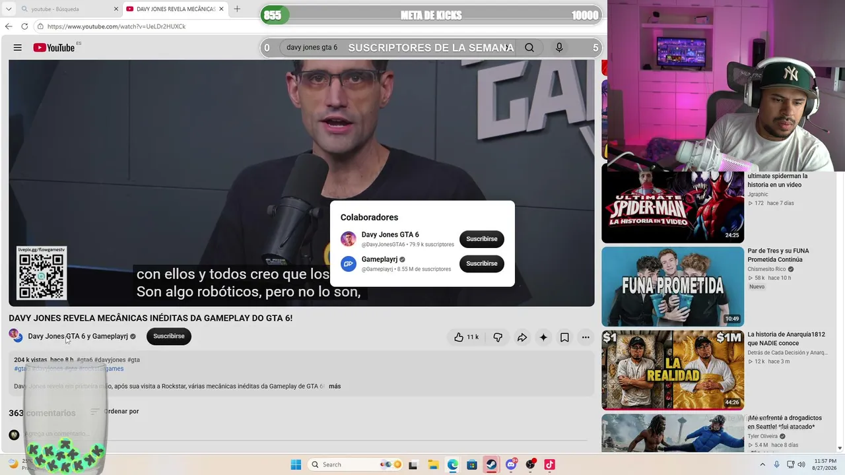Viewport: 845px width, 475px height.
Task: Open the Windows Start menu
Action: [296, 464]
